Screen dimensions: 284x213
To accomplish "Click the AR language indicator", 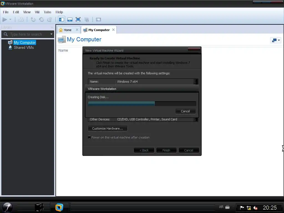I will [221, 207].
